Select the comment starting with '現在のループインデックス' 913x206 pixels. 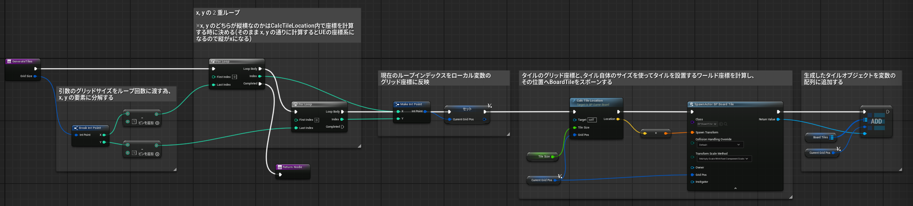[x=444, y=79]
